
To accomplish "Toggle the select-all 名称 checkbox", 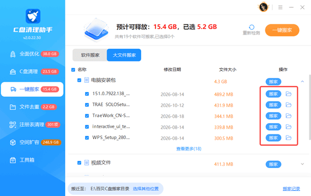I will [73, 70].
